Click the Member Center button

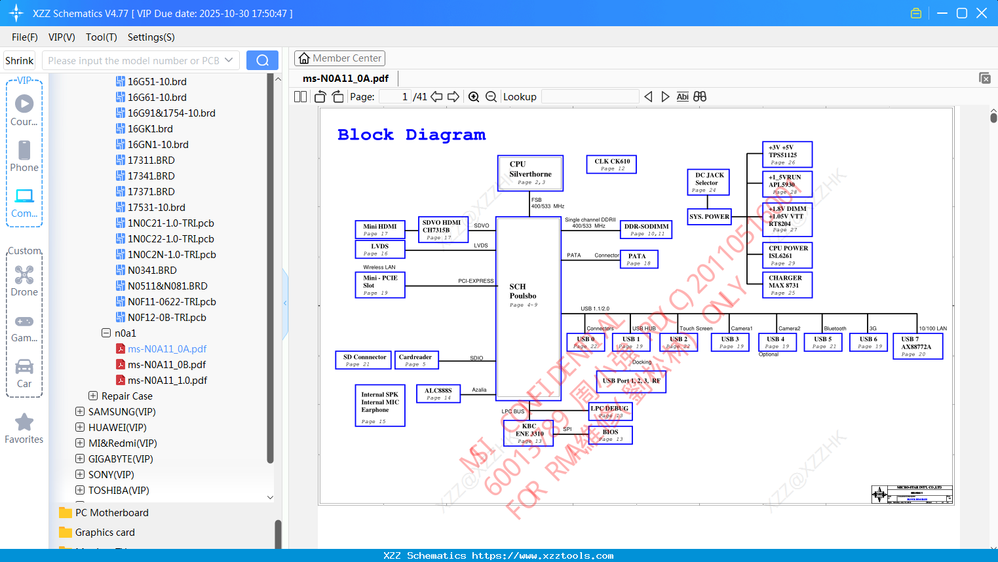(x=339, y=58)
